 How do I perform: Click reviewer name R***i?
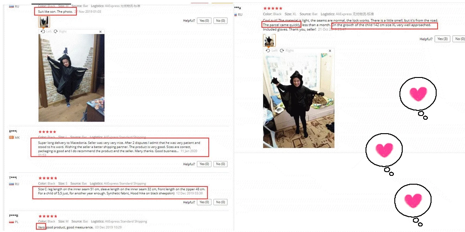[13, 131]
